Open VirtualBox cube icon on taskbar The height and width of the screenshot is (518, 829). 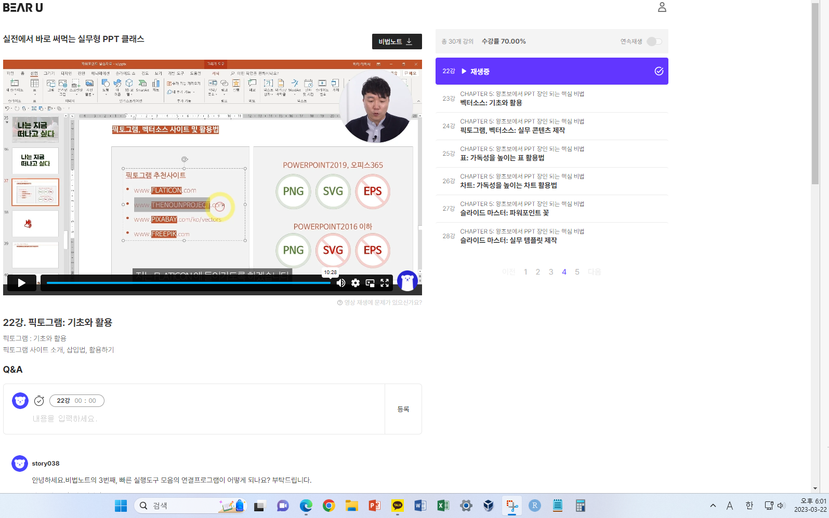(489, 506)
